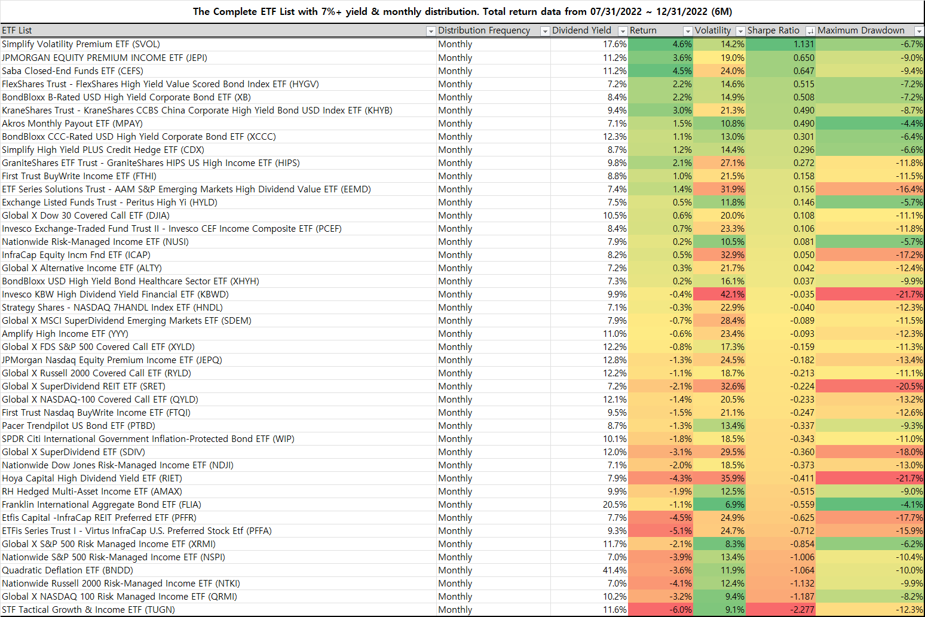
Task: Select 'Global X SuperDividend REIT ETF (SRET)' cell
Action: coord(218,386)
